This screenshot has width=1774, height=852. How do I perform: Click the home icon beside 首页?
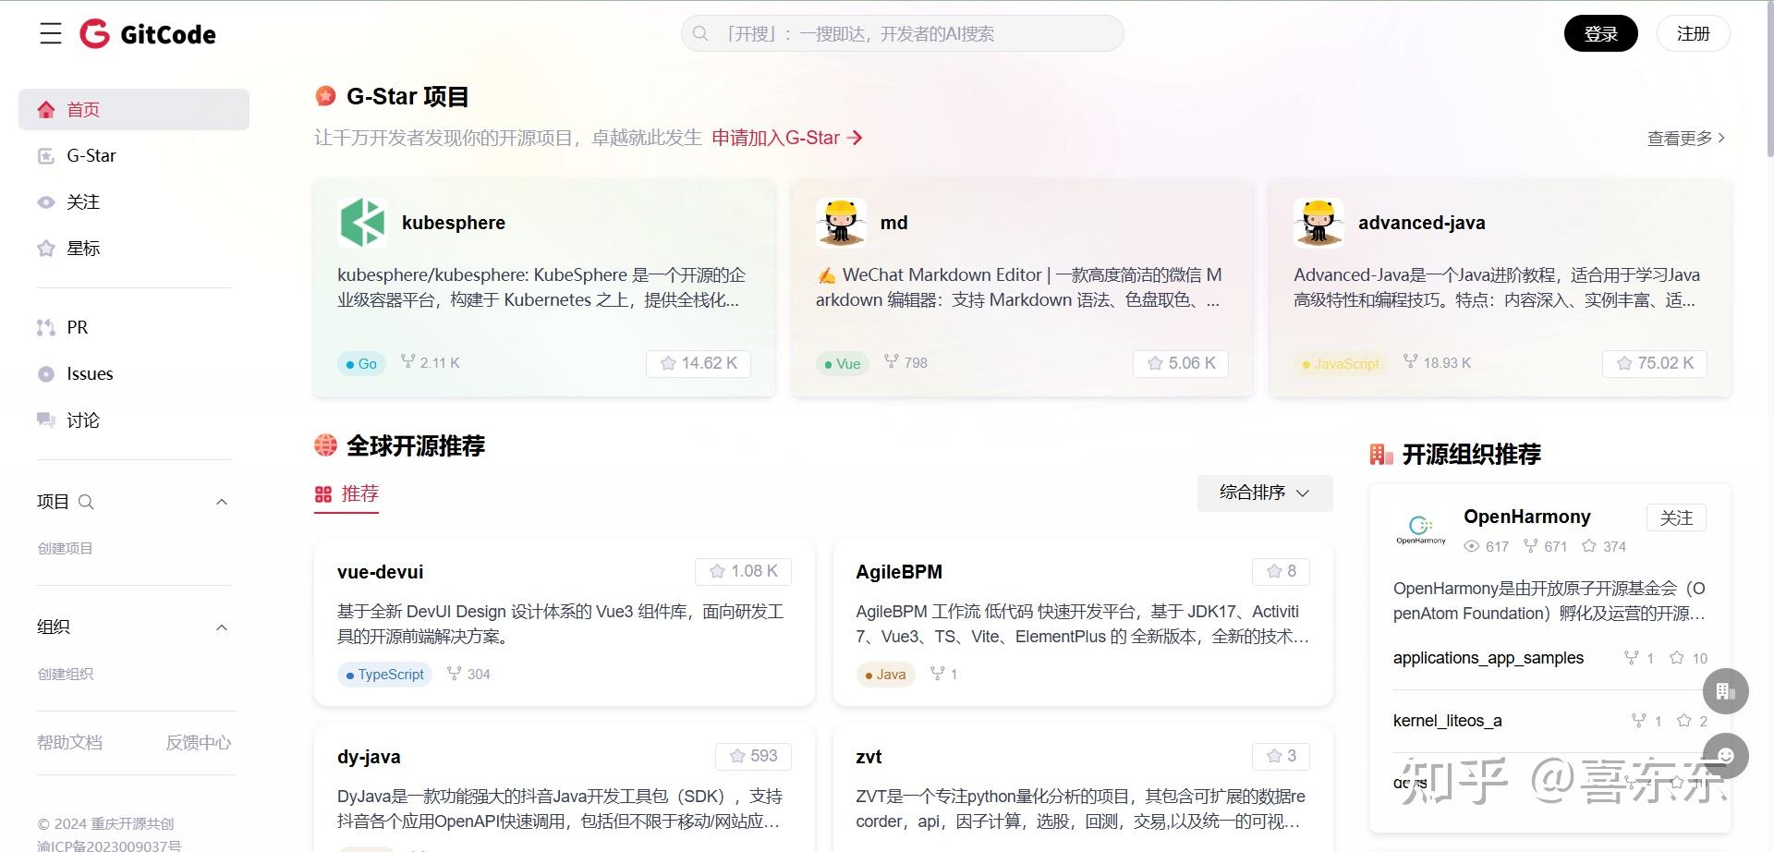(x=46, y=110)
